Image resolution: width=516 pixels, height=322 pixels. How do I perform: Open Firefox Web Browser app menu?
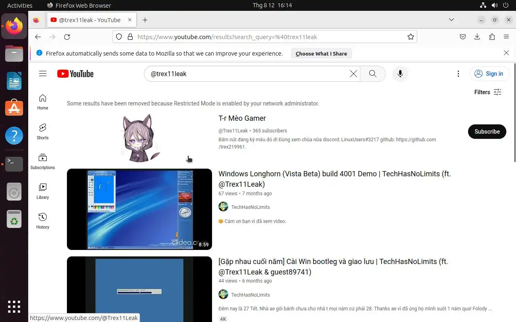(x=79, y=5)
